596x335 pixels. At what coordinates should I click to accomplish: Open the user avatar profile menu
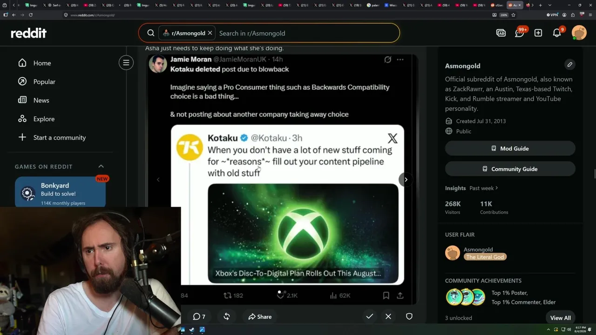pyautogui.click(x=579, y=33)
